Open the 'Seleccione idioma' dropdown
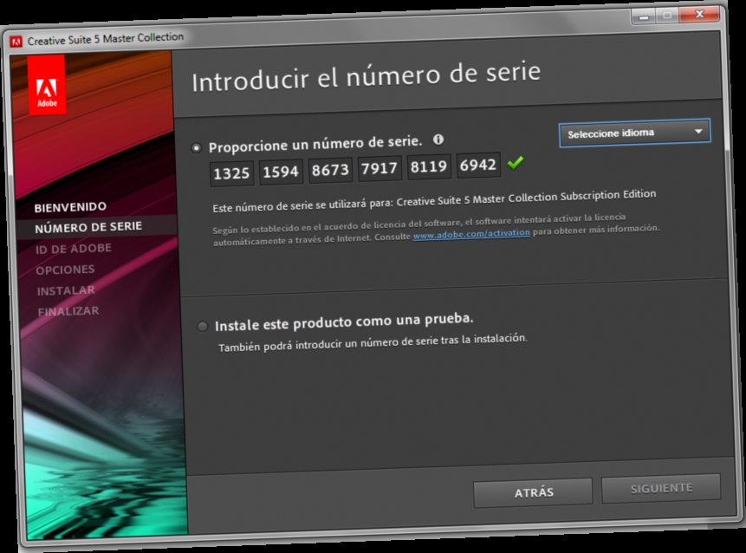Viewport: 746px width, 553px height. [635, 133]
